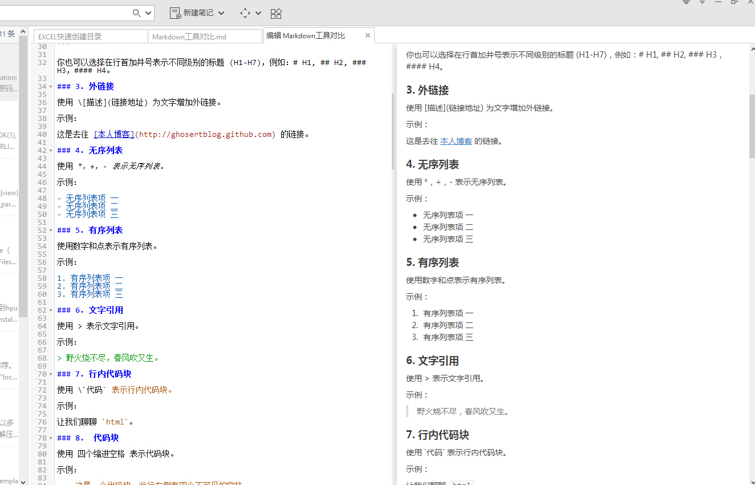This screenshot has width=755, height=485.
Task: Click the grid apps icon in the toolbar
Action: pyautogui.click(x=276, y=13)
